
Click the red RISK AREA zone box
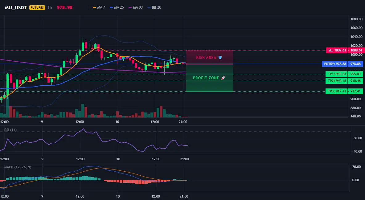210,57
